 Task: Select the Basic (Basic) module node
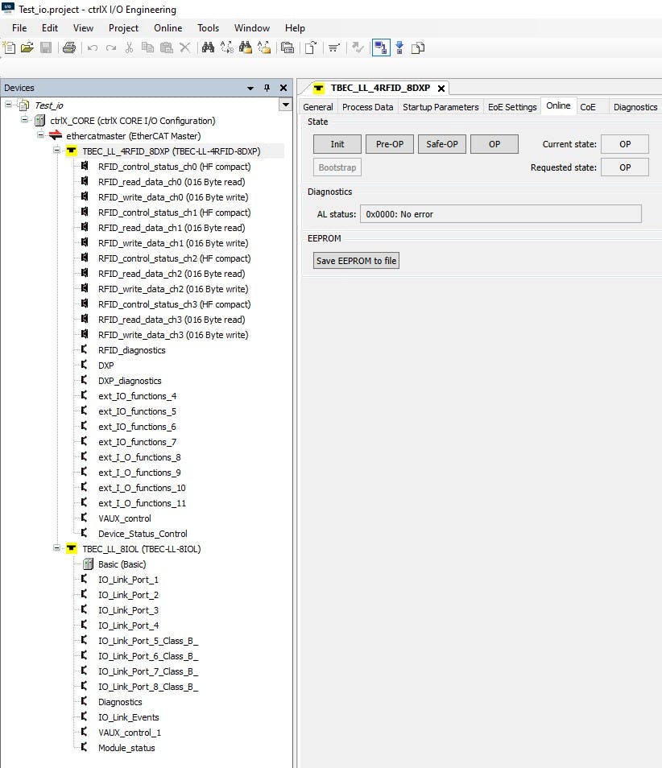[x=122, y=564]
